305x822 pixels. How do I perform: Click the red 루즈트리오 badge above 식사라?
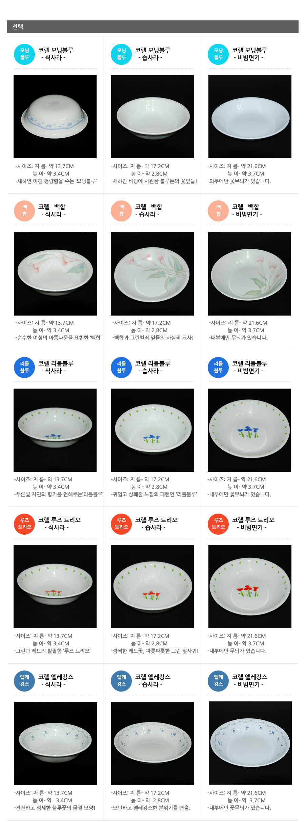(24, 524)
